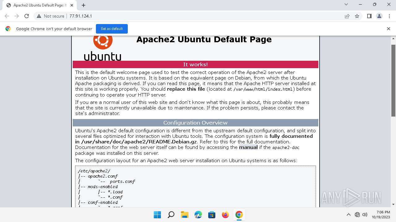
Task: Go back to previous page
Action: (7, 16)
